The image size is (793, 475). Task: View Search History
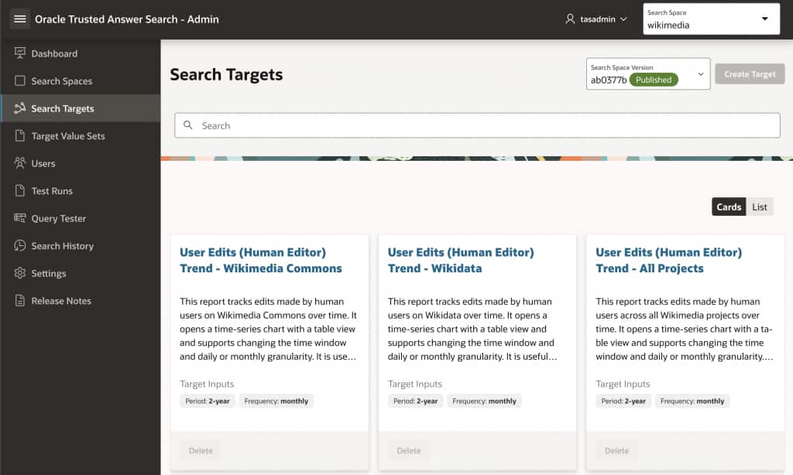(81, 245)
